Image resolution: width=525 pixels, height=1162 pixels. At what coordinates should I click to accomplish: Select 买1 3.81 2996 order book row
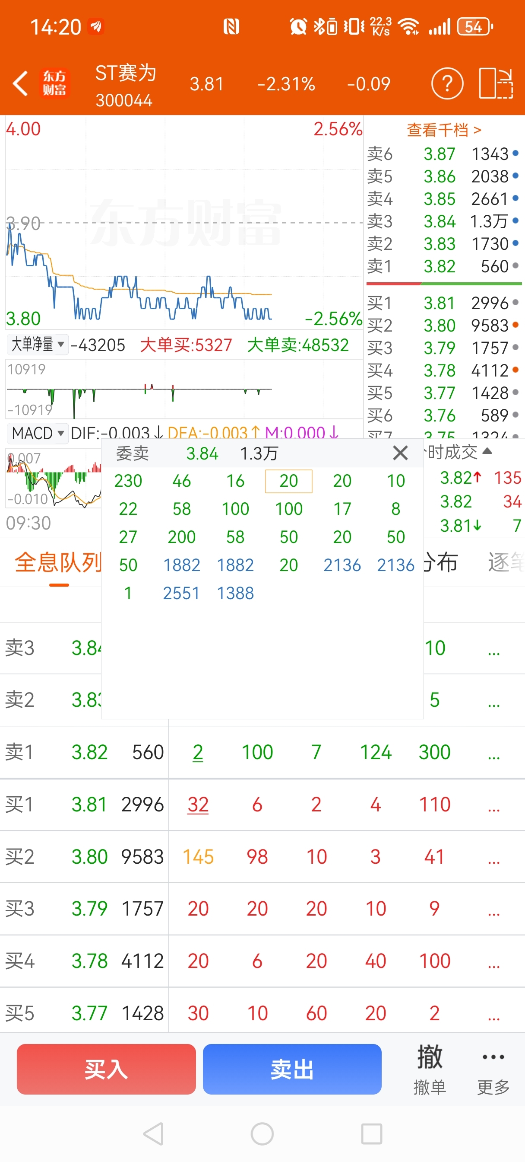click(x=443, y=303)
